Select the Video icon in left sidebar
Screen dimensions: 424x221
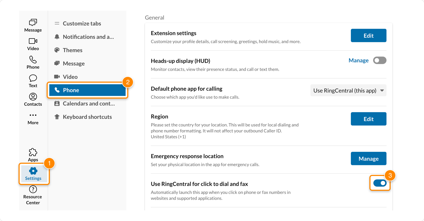[33, 41]
